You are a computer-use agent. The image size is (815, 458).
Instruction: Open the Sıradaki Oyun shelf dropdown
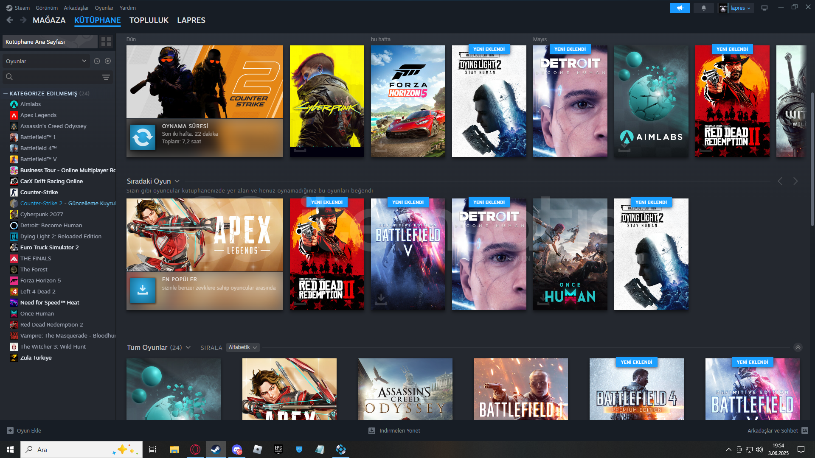pos(177,181)
